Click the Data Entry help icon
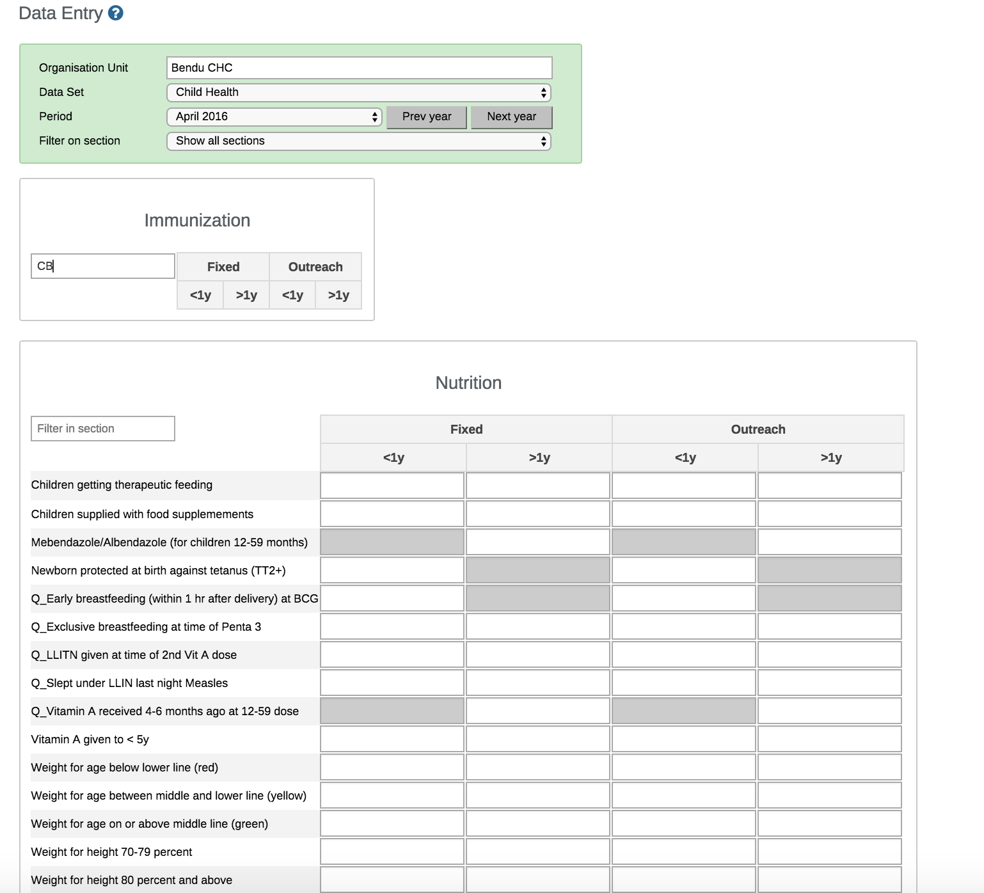Image resolution: width=984 pixels, height=893 pixels. point(115,13)
